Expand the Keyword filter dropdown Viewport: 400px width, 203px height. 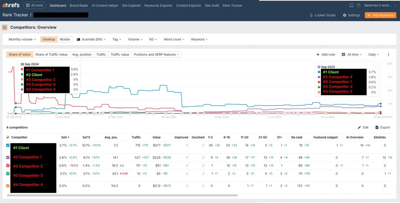[x=199, y=39]
